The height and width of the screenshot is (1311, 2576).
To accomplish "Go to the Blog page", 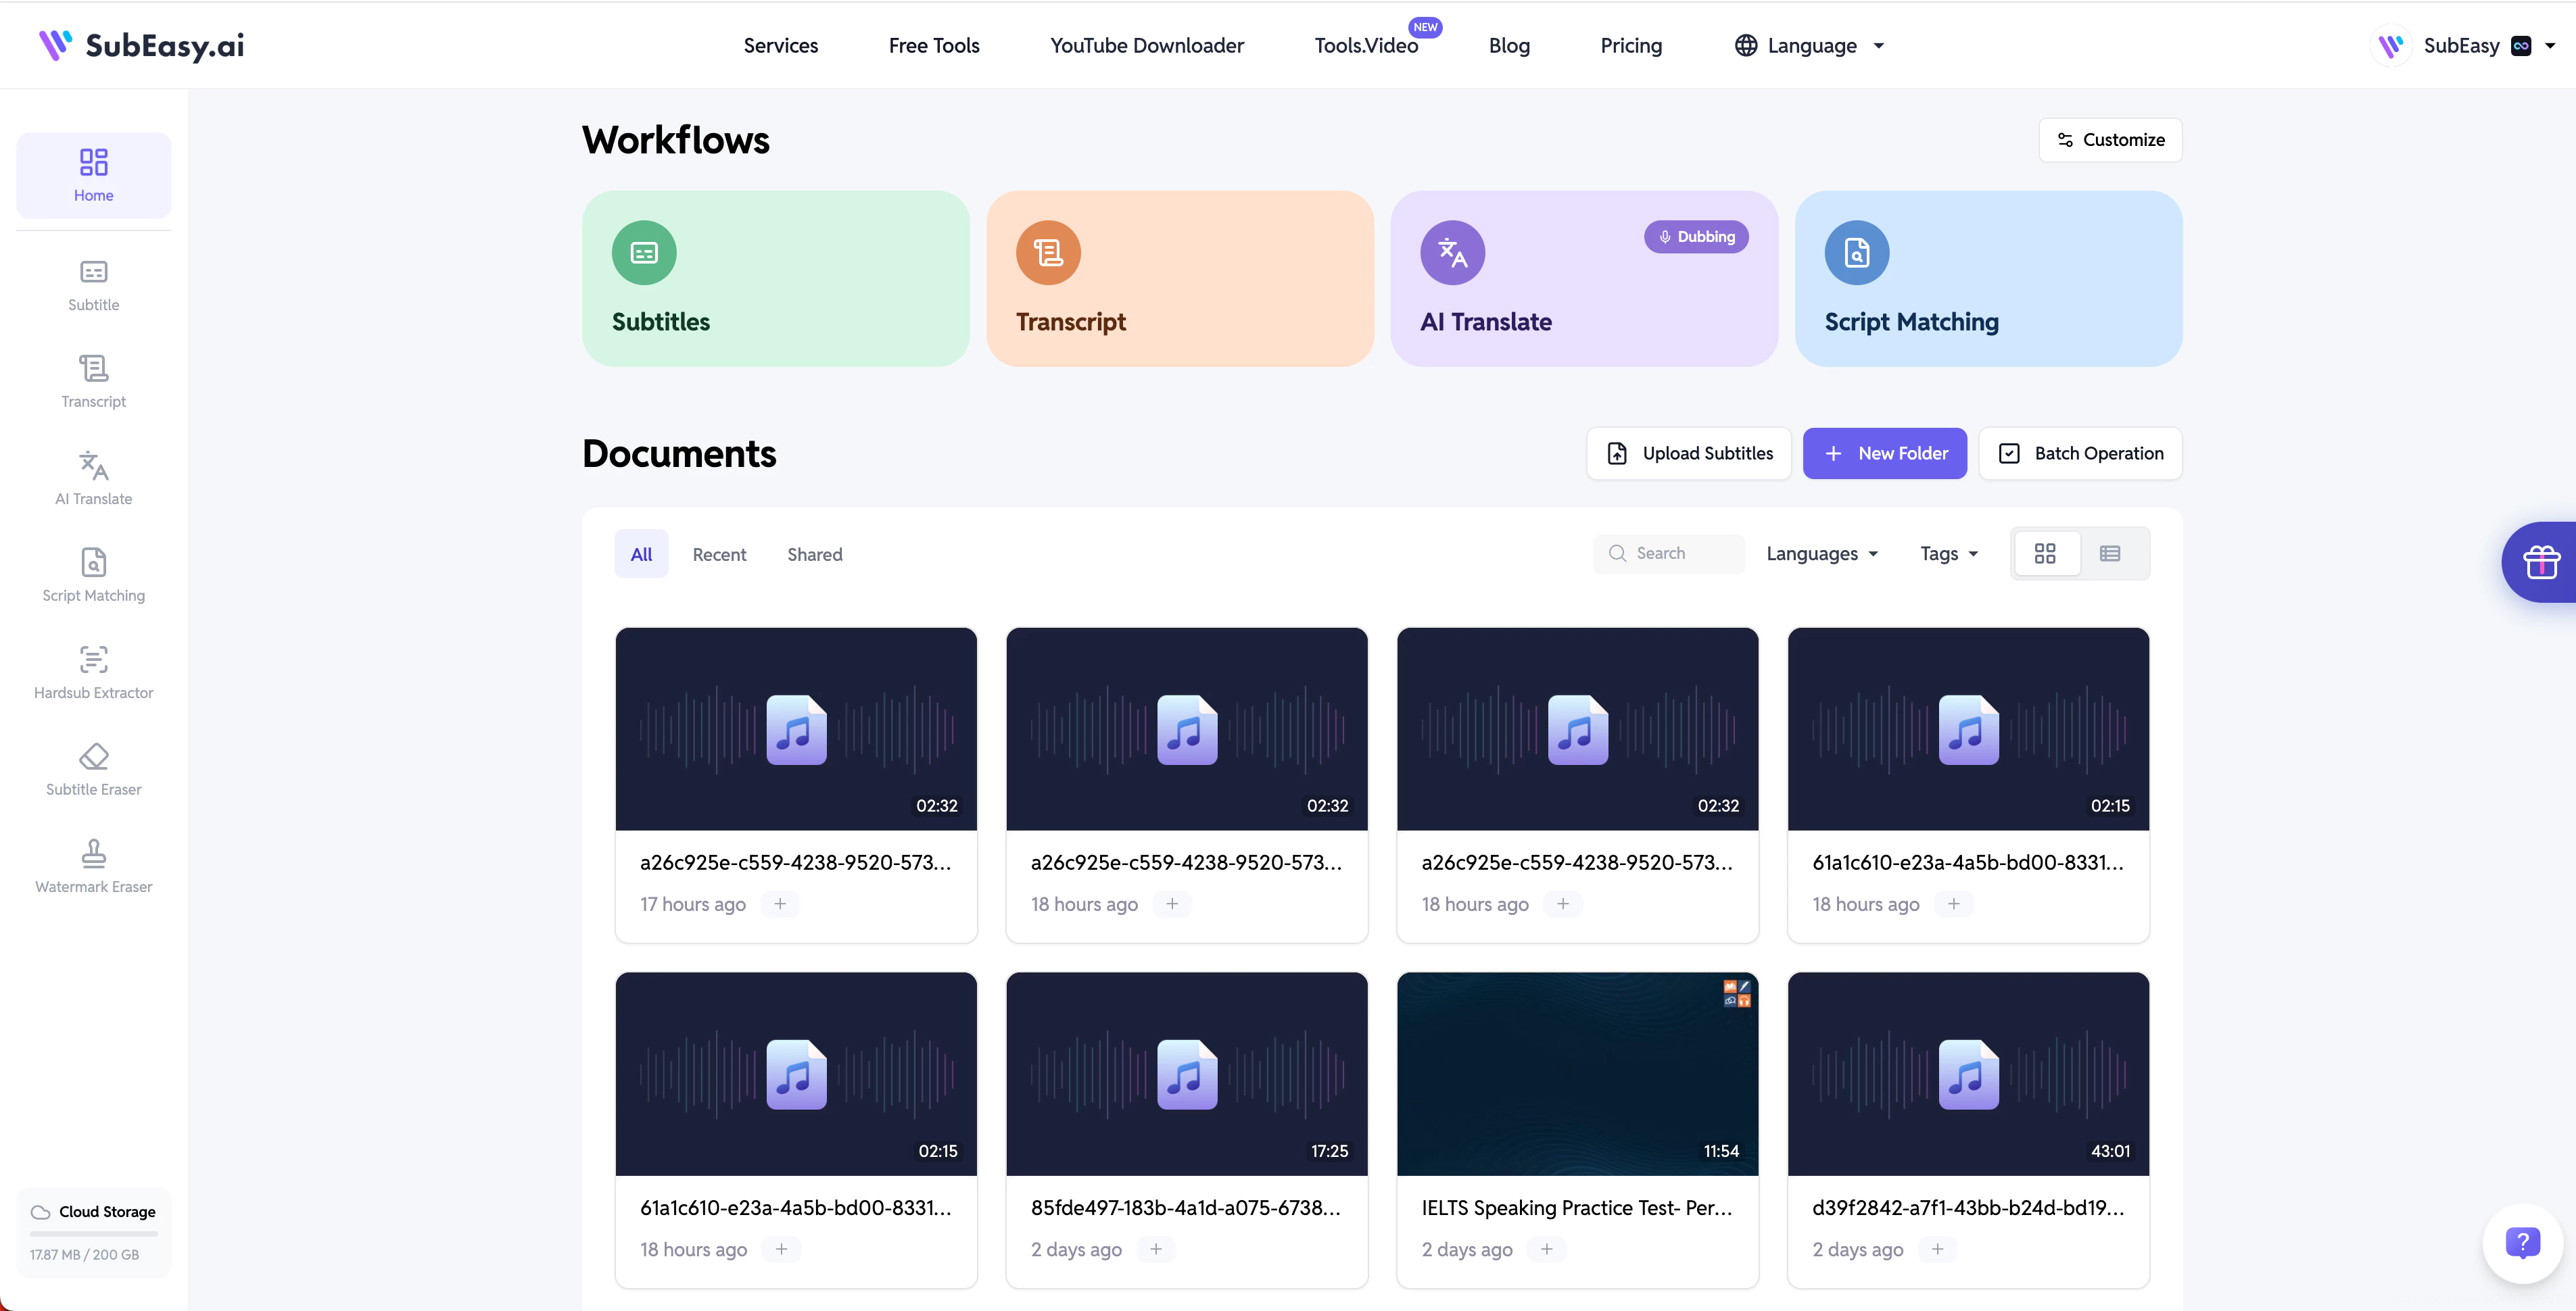I will (x=1509, y=45).
